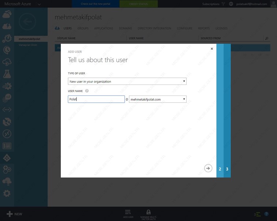Open StorSimple cloud icon in sidebar
277x221 pixels.
(x=7, y=181)
